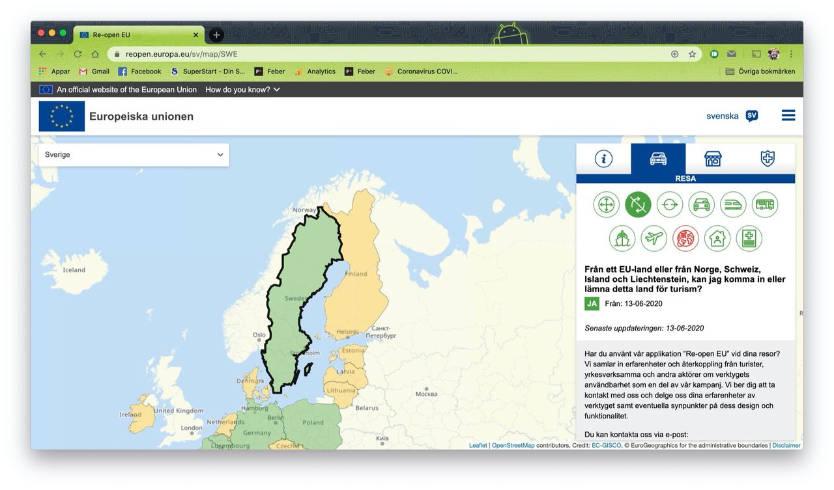Open the Analytics bookmark
Viewport: 834px width, 490px height.
(x=315, y=72)
